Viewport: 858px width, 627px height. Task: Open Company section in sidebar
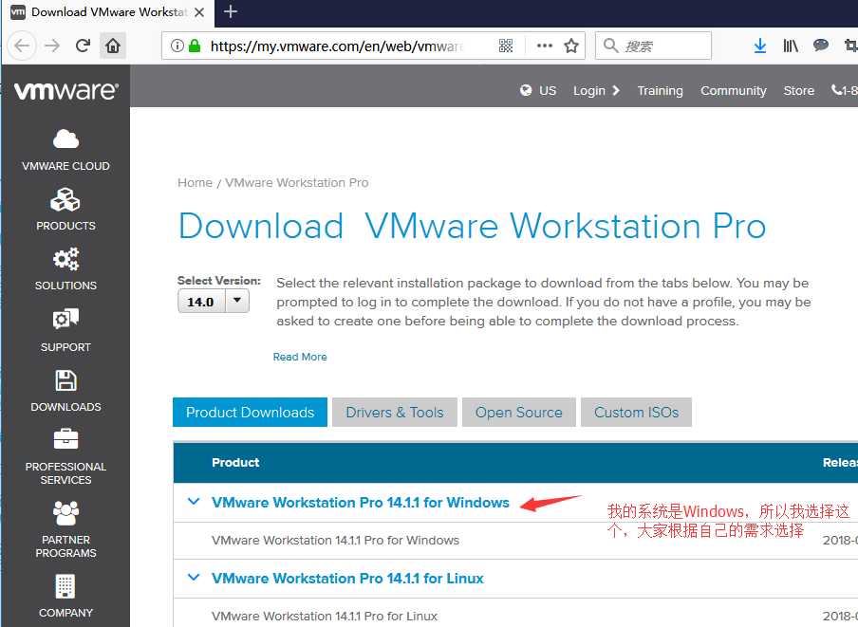pyautogui.click(x=65, y=597)
